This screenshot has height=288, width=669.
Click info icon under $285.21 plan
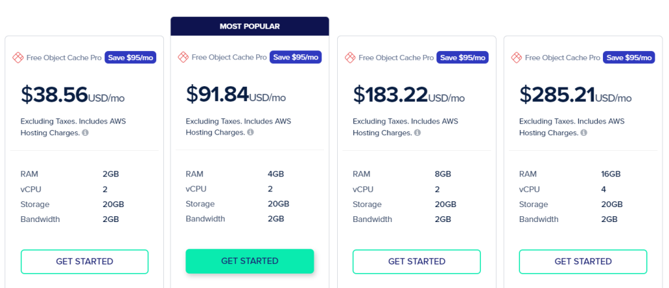(583, 133)
